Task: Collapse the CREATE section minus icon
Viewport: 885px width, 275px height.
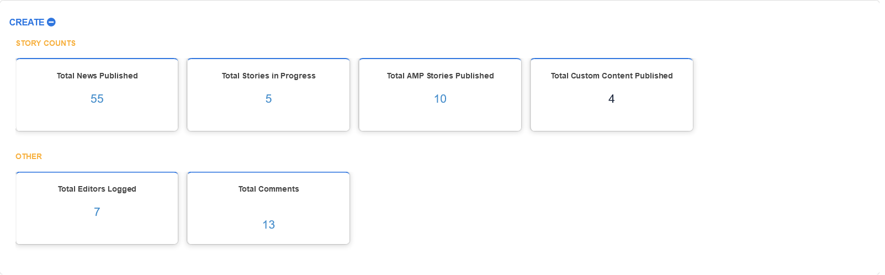Action: [x=51, y=22]
